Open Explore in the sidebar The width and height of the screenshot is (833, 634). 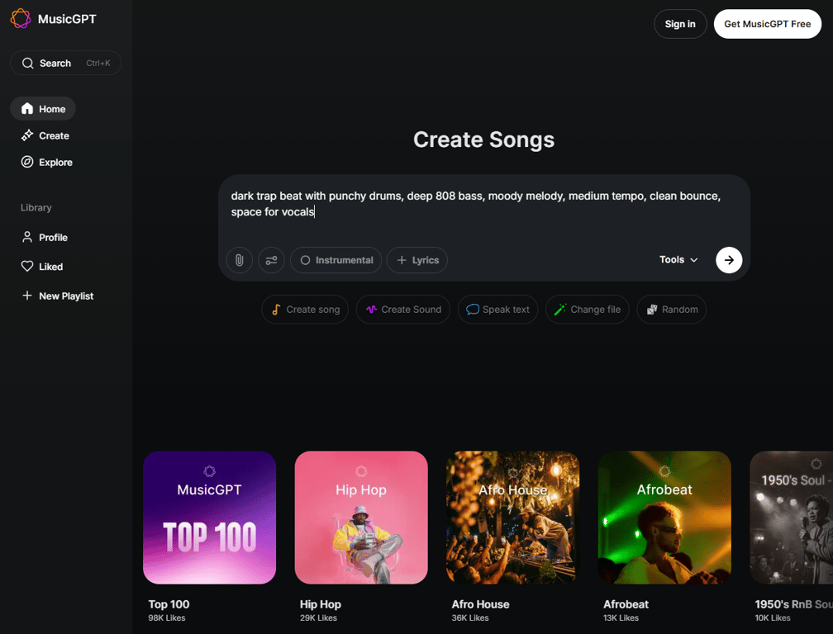tap(47, 162)
